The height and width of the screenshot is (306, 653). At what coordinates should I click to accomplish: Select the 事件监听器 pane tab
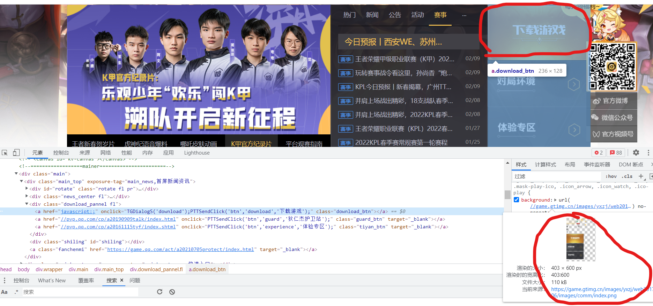pos(597,164)
